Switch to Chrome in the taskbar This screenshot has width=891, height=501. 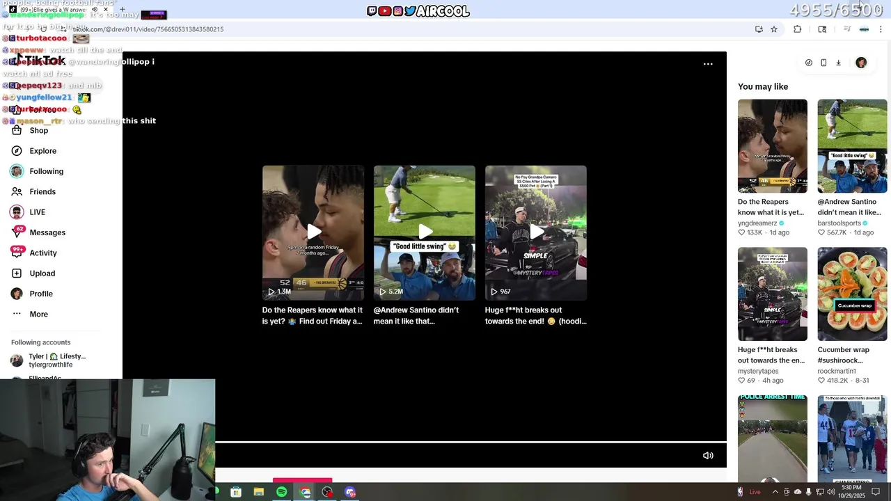click(305, 492)
